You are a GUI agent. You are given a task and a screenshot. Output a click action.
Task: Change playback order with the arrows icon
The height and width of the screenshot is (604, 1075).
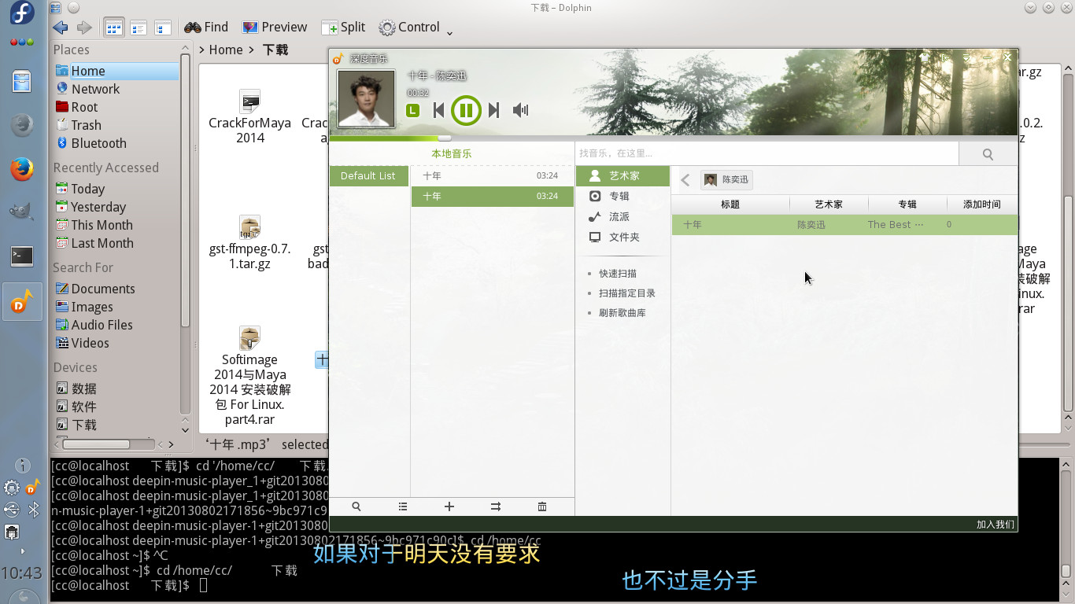point(496,507)
